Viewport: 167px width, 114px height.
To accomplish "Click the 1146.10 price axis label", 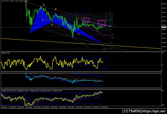I will 164,21.
